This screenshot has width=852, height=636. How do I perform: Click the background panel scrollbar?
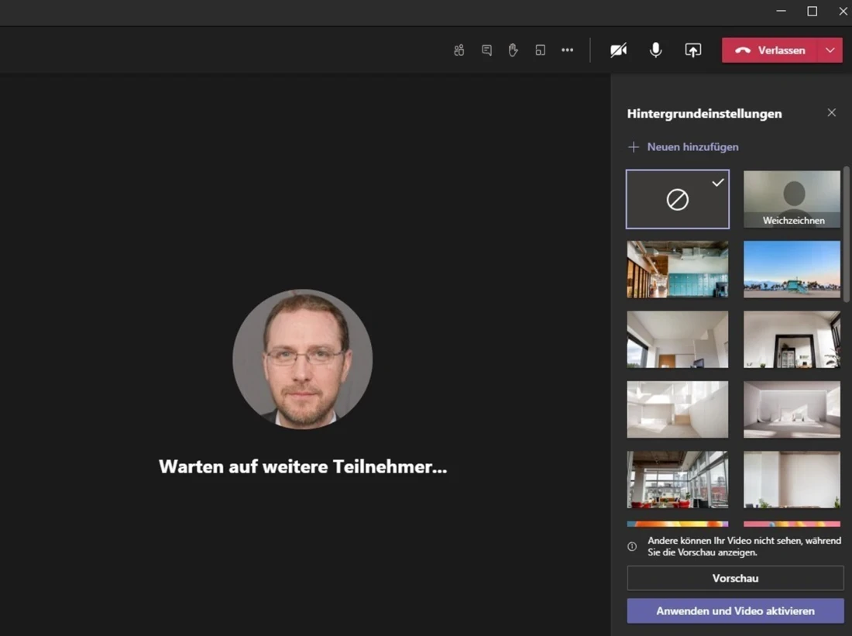pyautogui.click(x=847, y=209)
